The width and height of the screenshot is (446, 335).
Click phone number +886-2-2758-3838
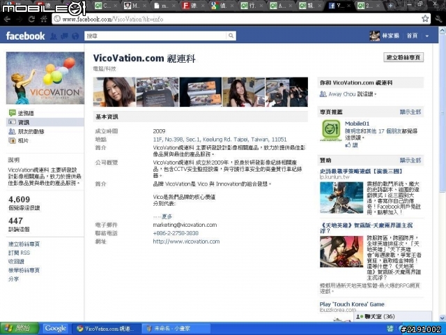pos(176,233)
